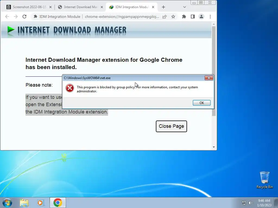Viewport: 278px width, 208px height.
Task: Minimize the Chrome window
Action: [194, 3]
